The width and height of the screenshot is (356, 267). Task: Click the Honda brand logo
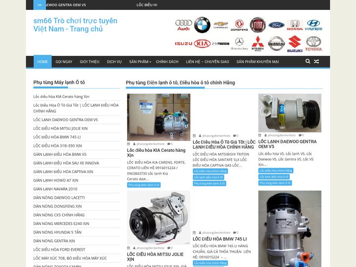295,25
